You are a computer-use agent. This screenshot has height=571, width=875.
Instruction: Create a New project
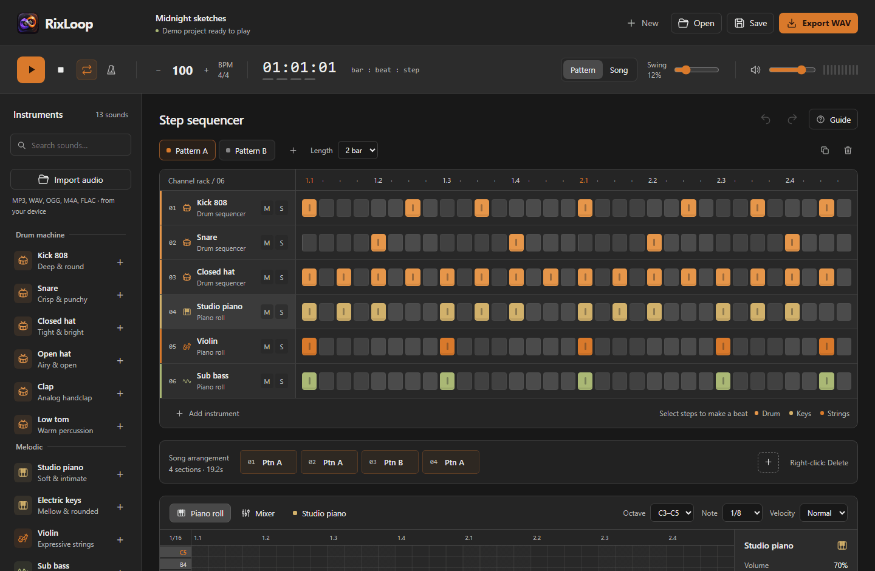[x=643, y=23]
